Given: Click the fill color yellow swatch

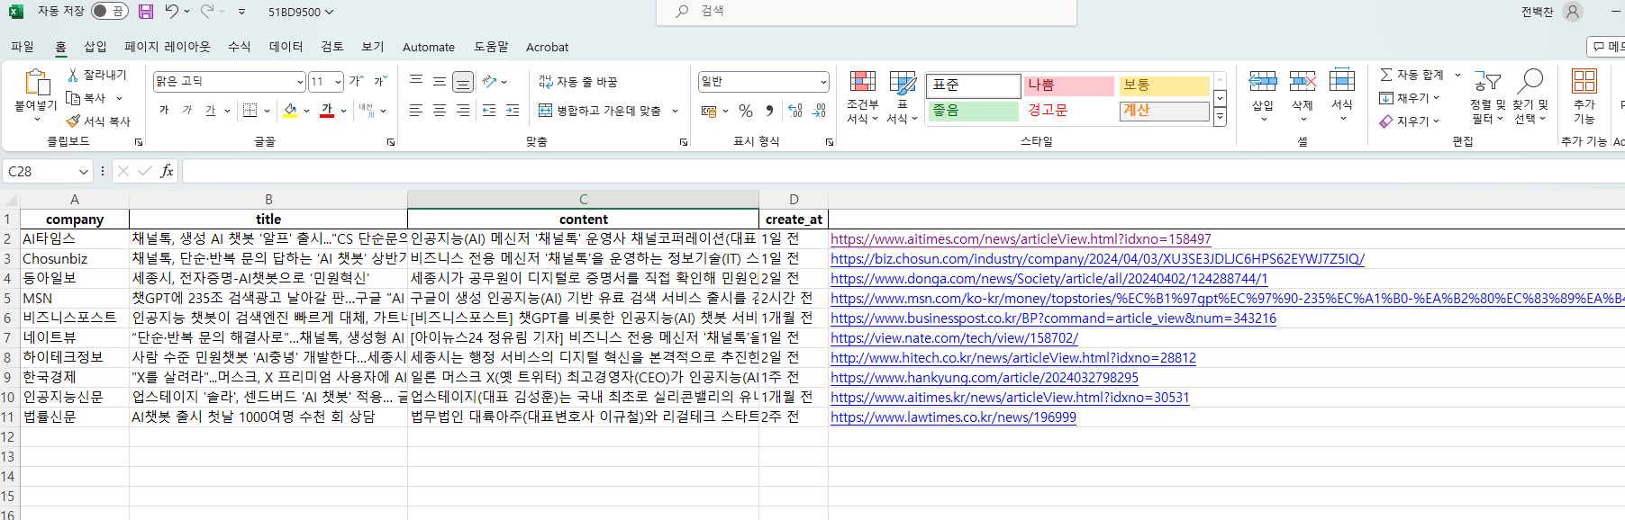Looking at the screenshot, I should pyautogui.click(x=290, y=111).
